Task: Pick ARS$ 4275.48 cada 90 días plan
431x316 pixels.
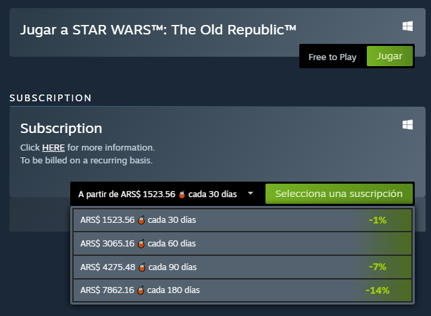Action: 243,267
